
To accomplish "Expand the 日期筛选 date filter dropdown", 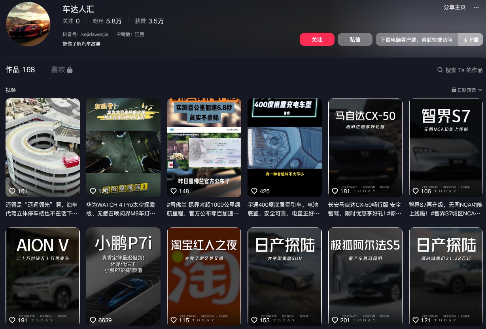I will 467,90.
